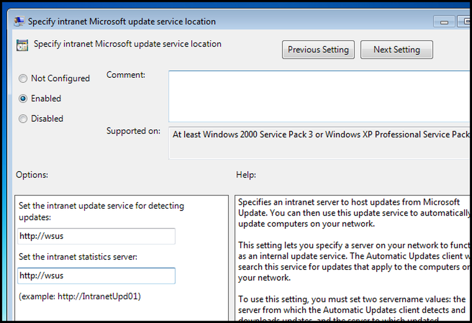This screenshot has height=323, width=472.
Task: Click the policy setting icon beside heading
Action: 22,45
